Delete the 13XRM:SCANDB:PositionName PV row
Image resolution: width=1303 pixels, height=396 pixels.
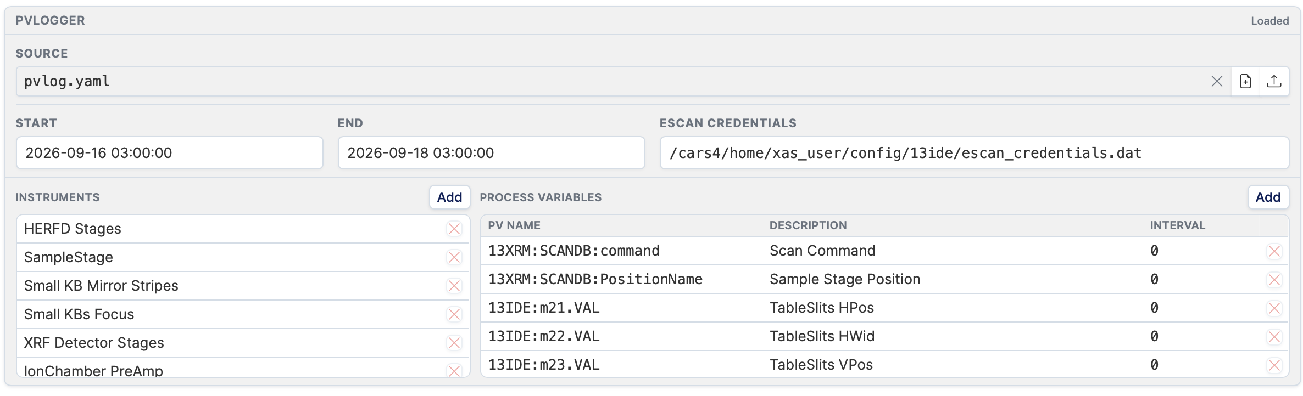[1274, 280]
